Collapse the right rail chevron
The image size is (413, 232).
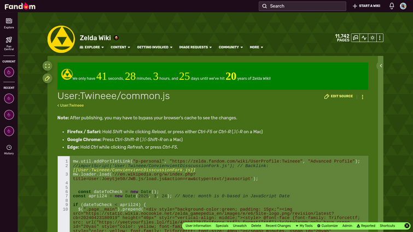381,66
